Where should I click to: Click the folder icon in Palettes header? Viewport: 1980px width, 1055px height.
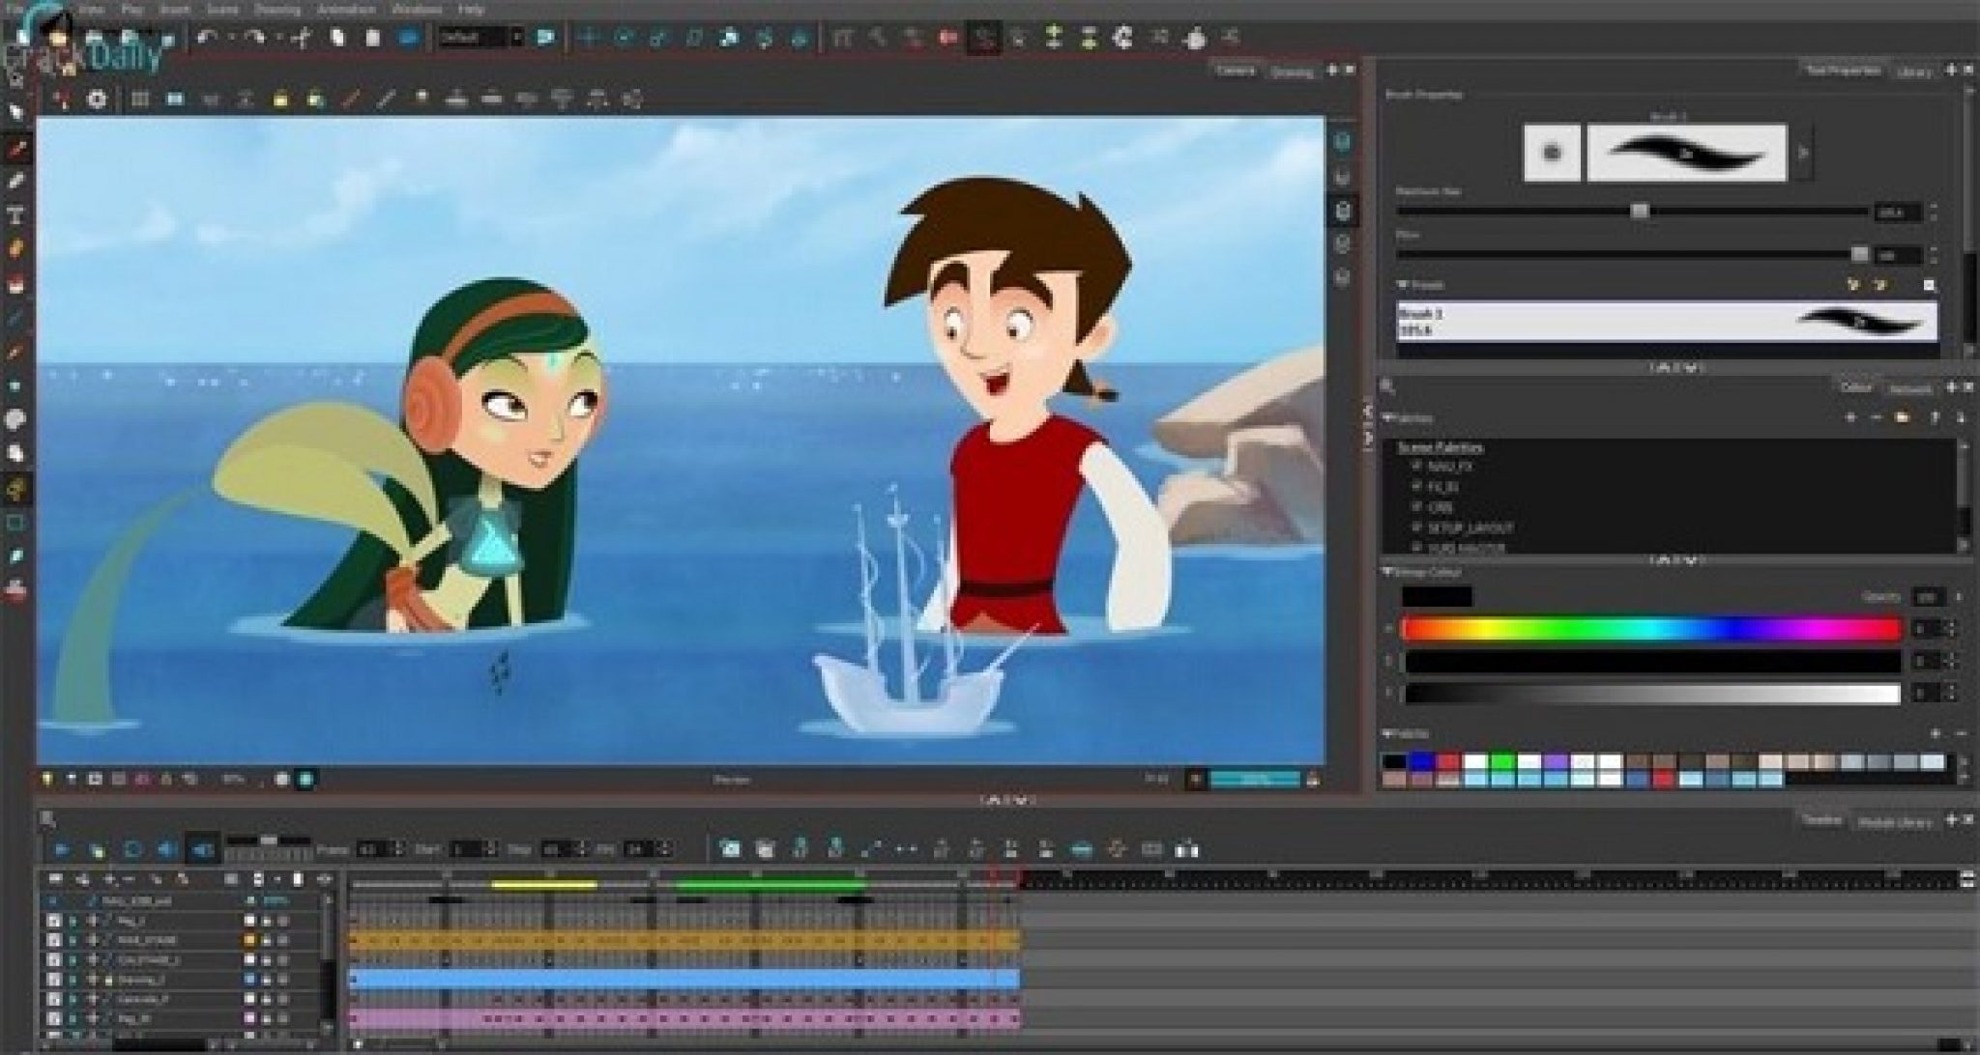[x=1902, y=418]
